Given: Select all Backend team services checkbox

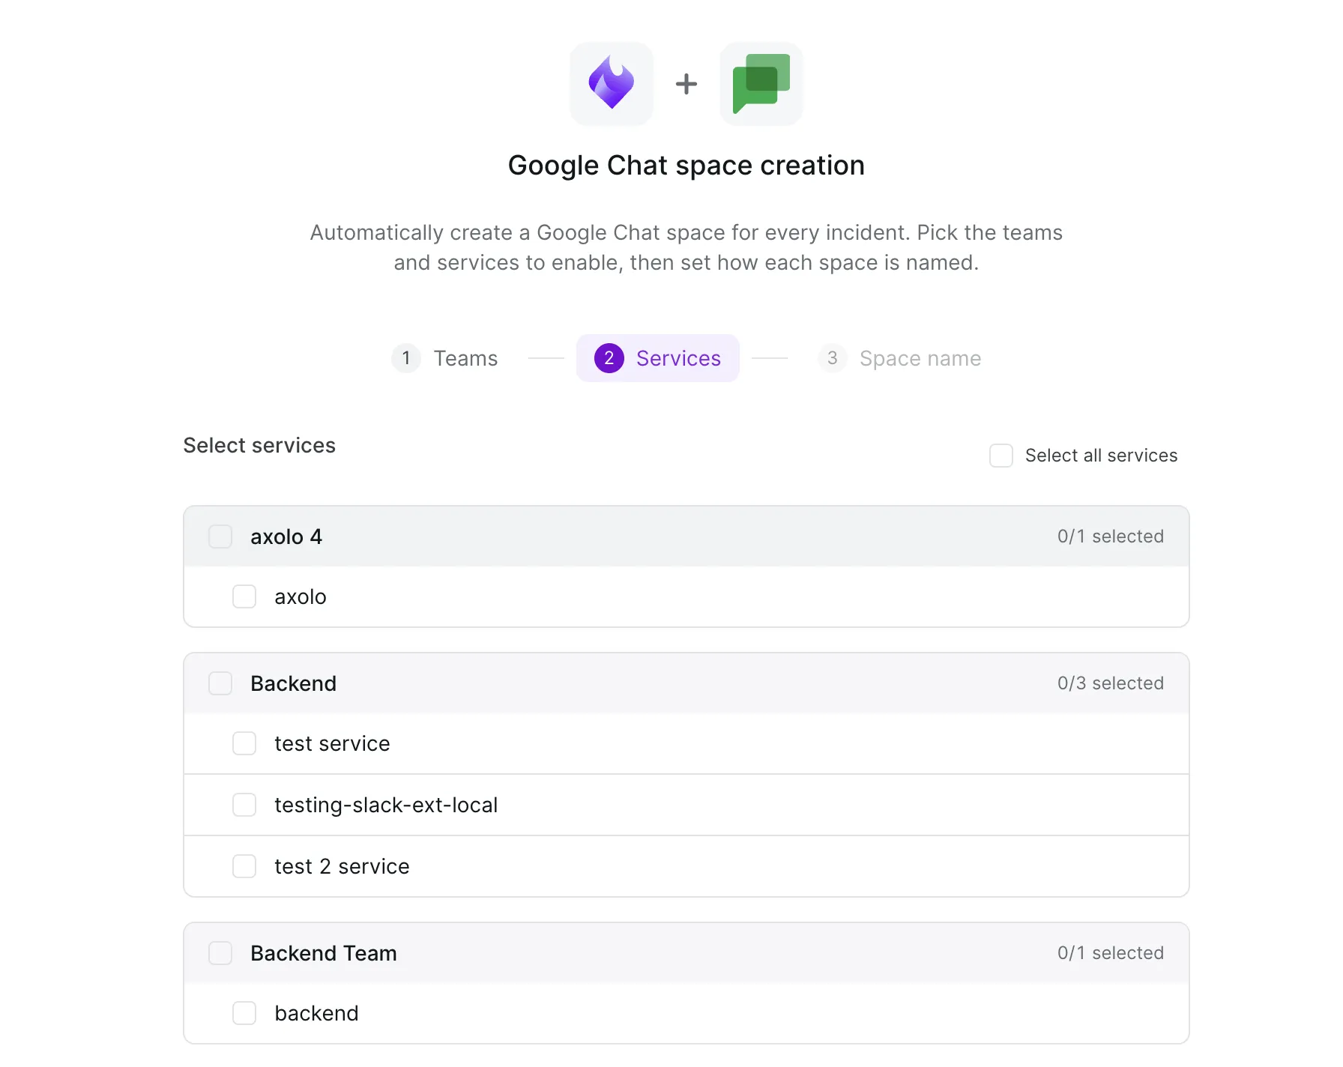Looking at the screenshot, I should [x=220, y=683].
